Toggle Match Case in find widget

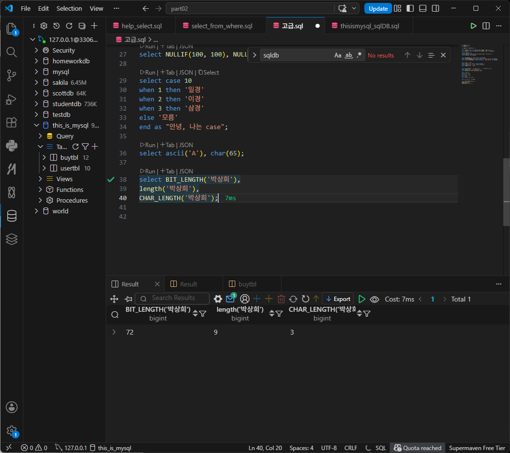[x=338, y=55]
